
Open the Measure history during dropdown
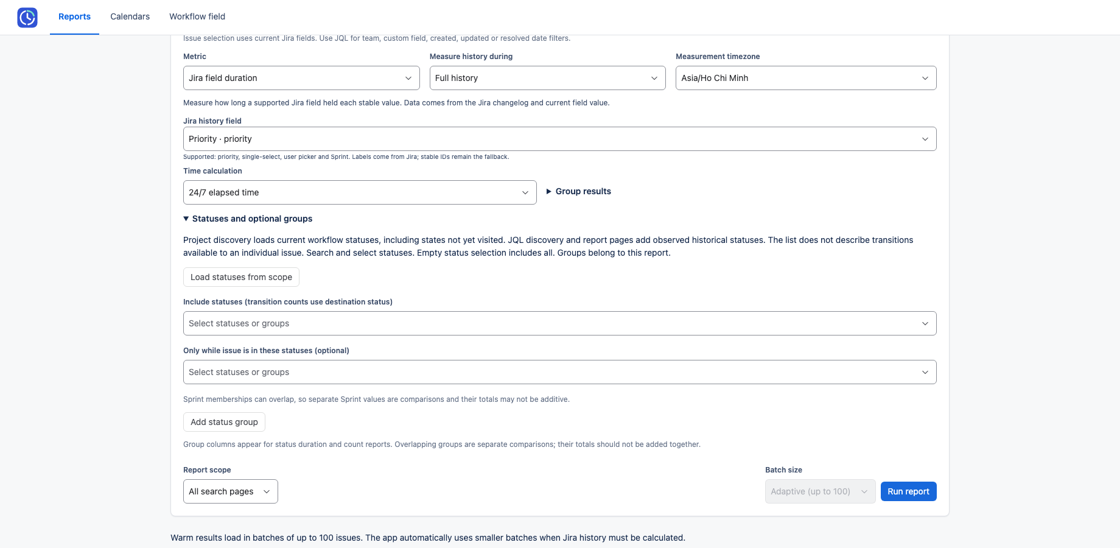click(547, 78)
